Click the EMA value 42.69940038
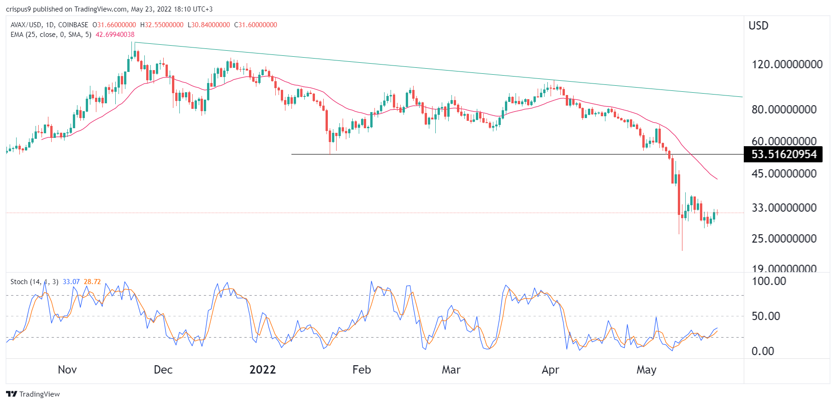The width and height of the screenshot is (836, 404). pyautogui.click(x=115, y=35)
